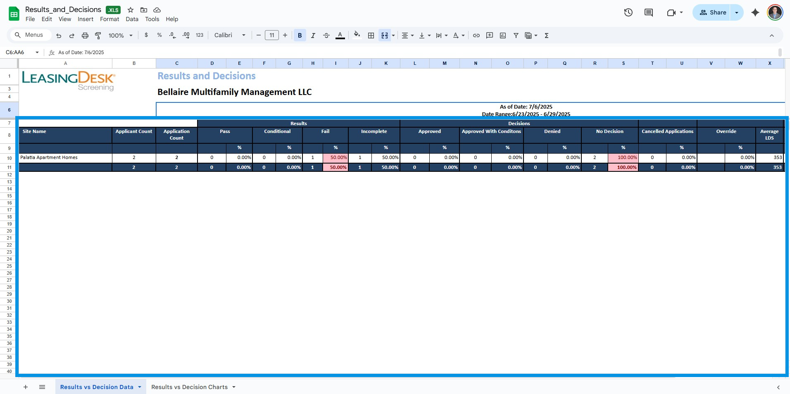Click the functions sigma icon
The image size is (790, 394).
pyautogui.click(x=546, y=36)
